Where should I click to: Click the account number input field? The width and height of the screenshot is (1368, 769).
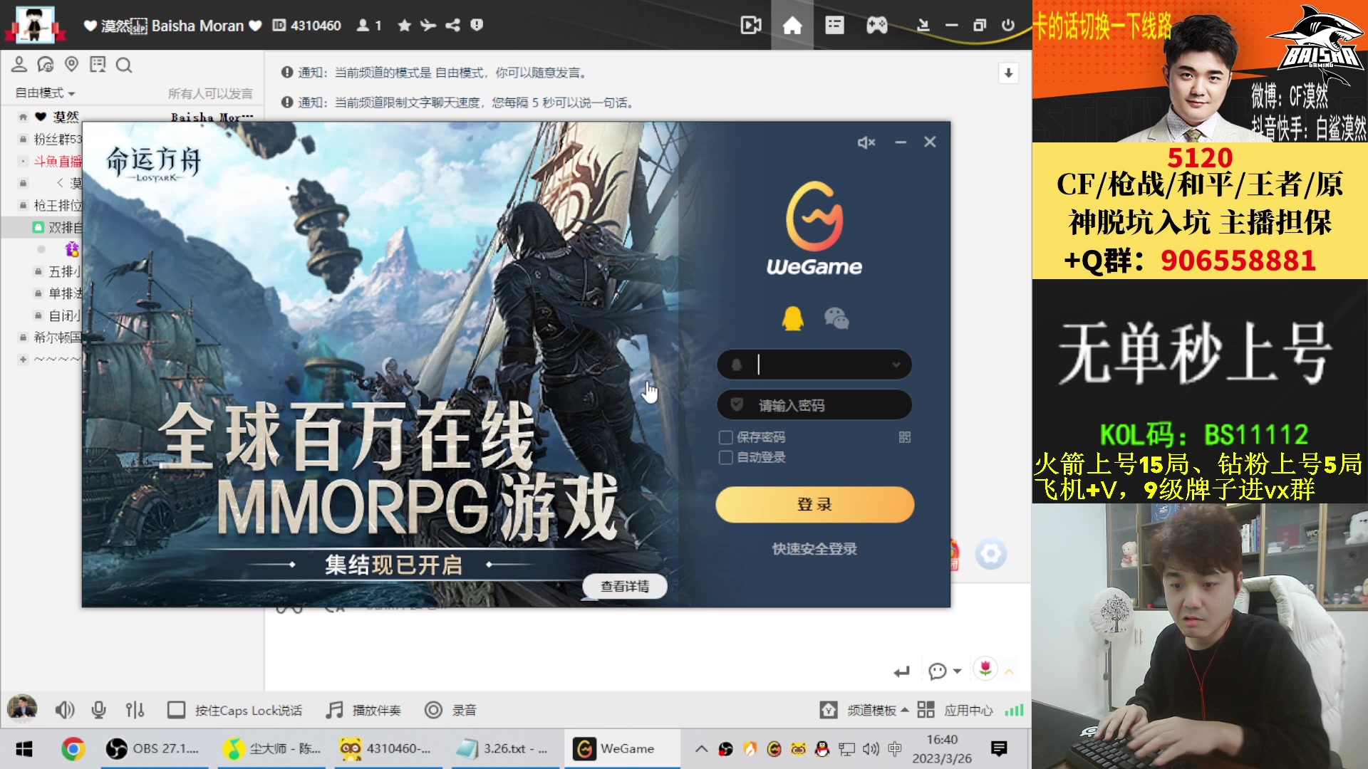coord(814,365)
